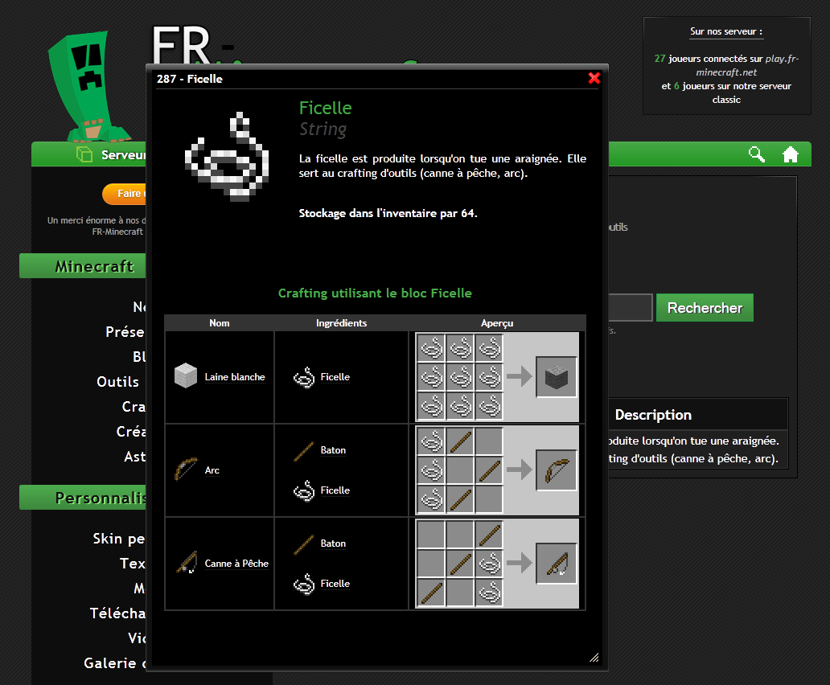
Task: Click the popup resize grip handle
Action: coord(594,658)
